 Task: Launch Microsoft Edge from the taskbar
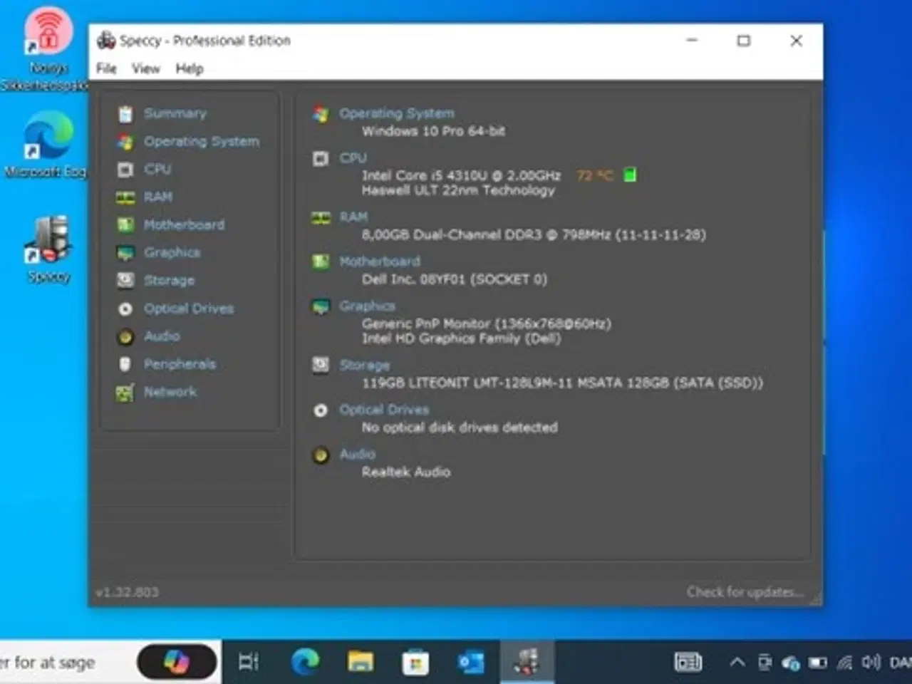(x=305, y=663)
